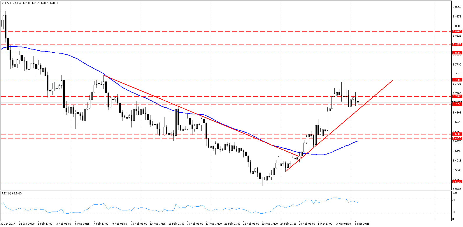Click the 3.8500 price scale value
This screenshot has width=463, height=227.
coord(457,26)
